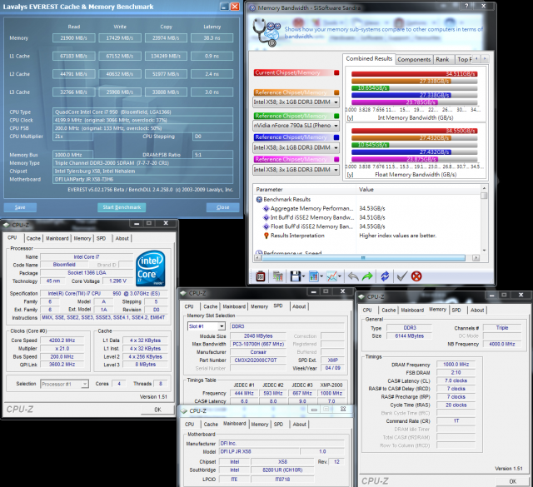Open the save icon dropdown arrow in Sandra

point(303,276)
